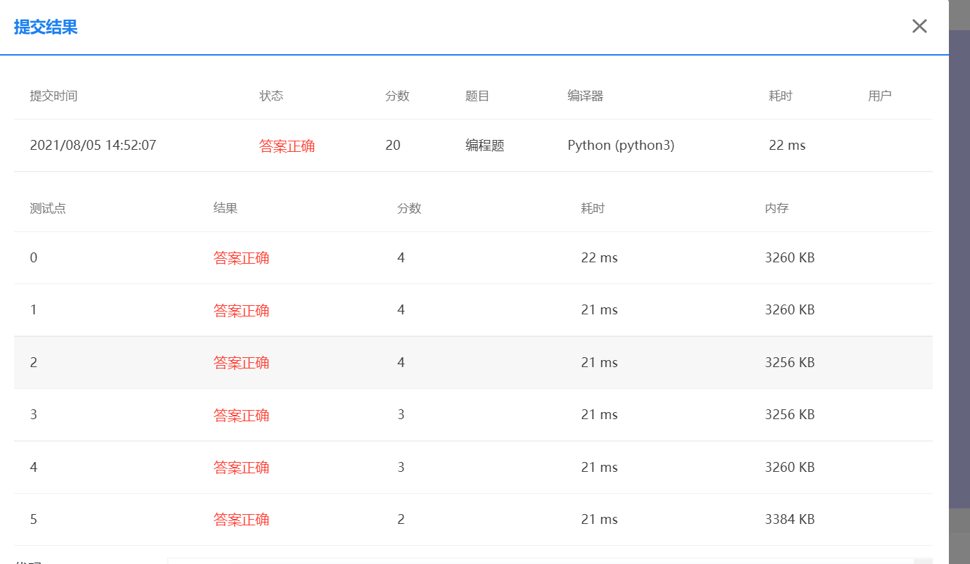Click the 答案正确 status in the summary row
Screen dimensions: 970x564
tap(287, 145)
